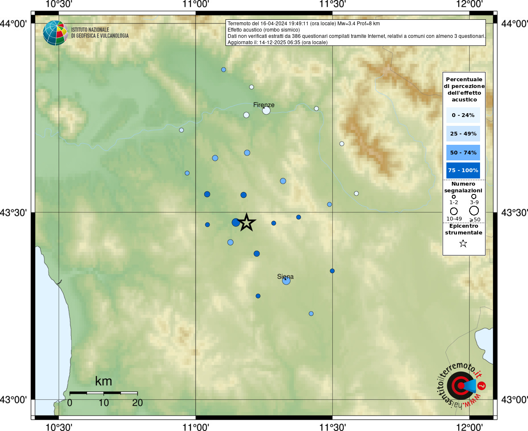Viewport: 528px width, 431px height.
Task: Select the 10-49 reports circle in legend
Action: [454, 211]
